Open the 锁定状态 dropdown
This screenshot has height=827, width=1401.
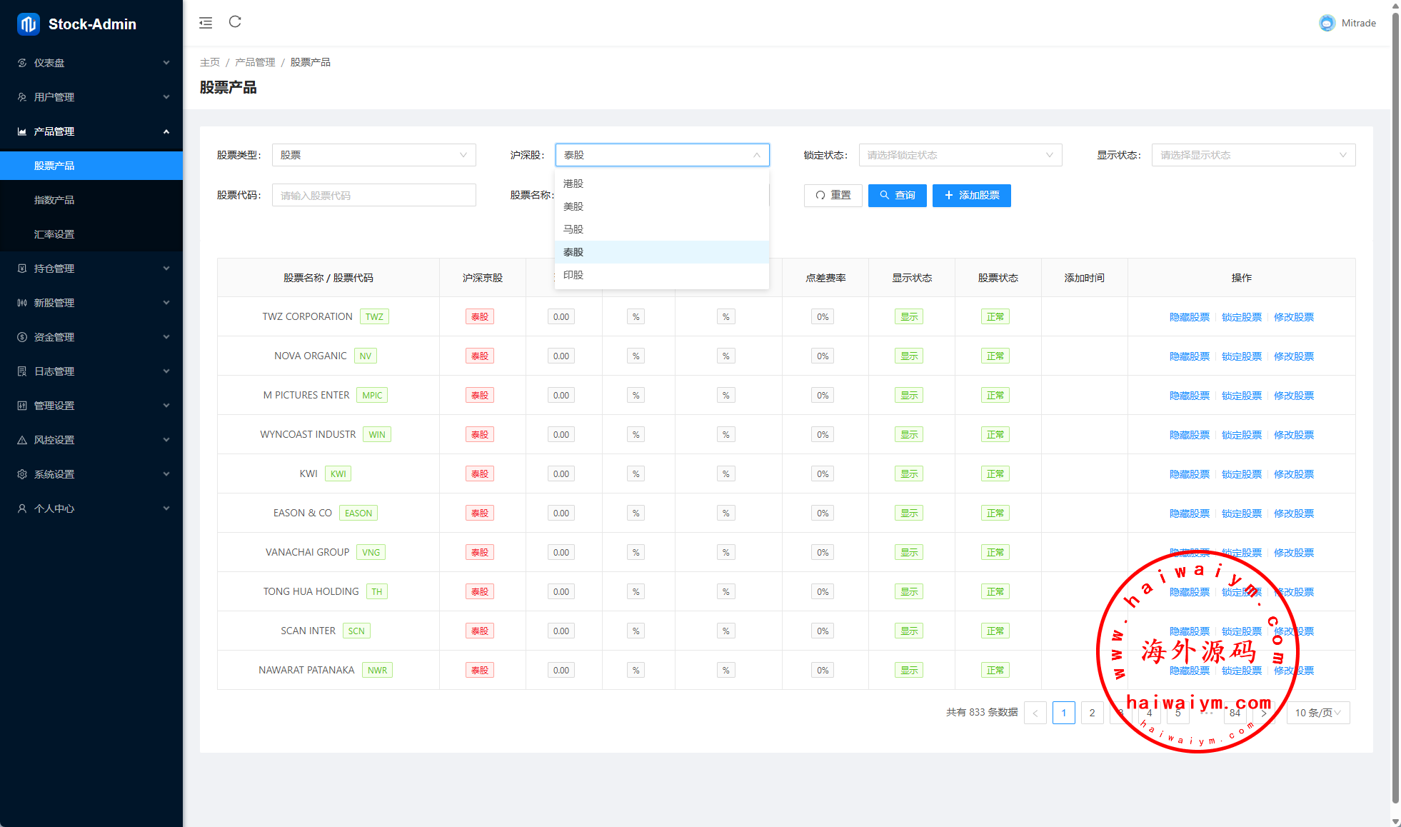point(960,155)
